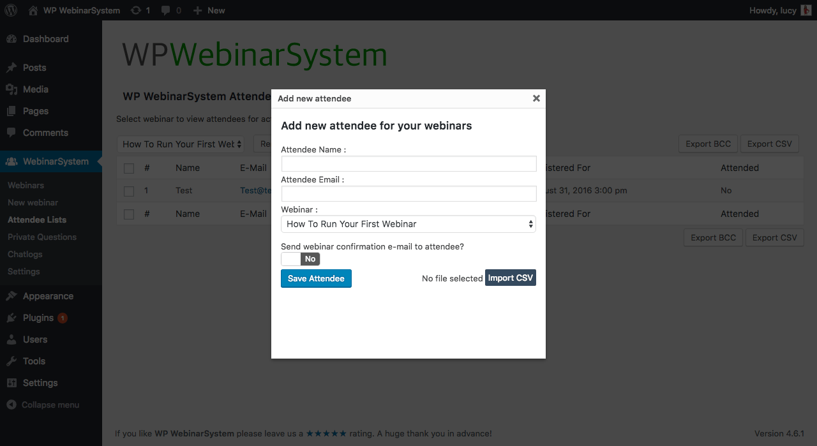Click the Tools wrench icon
817x446 pixels.
[x=11, y=361]
